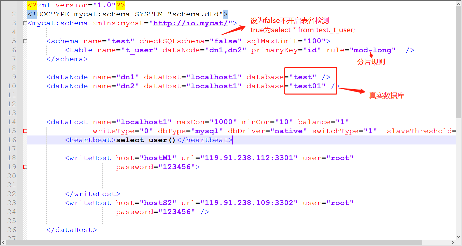Screen dimensions: 462x246
Task: Select line number 1 in the margin
Action: pos(14,5)
